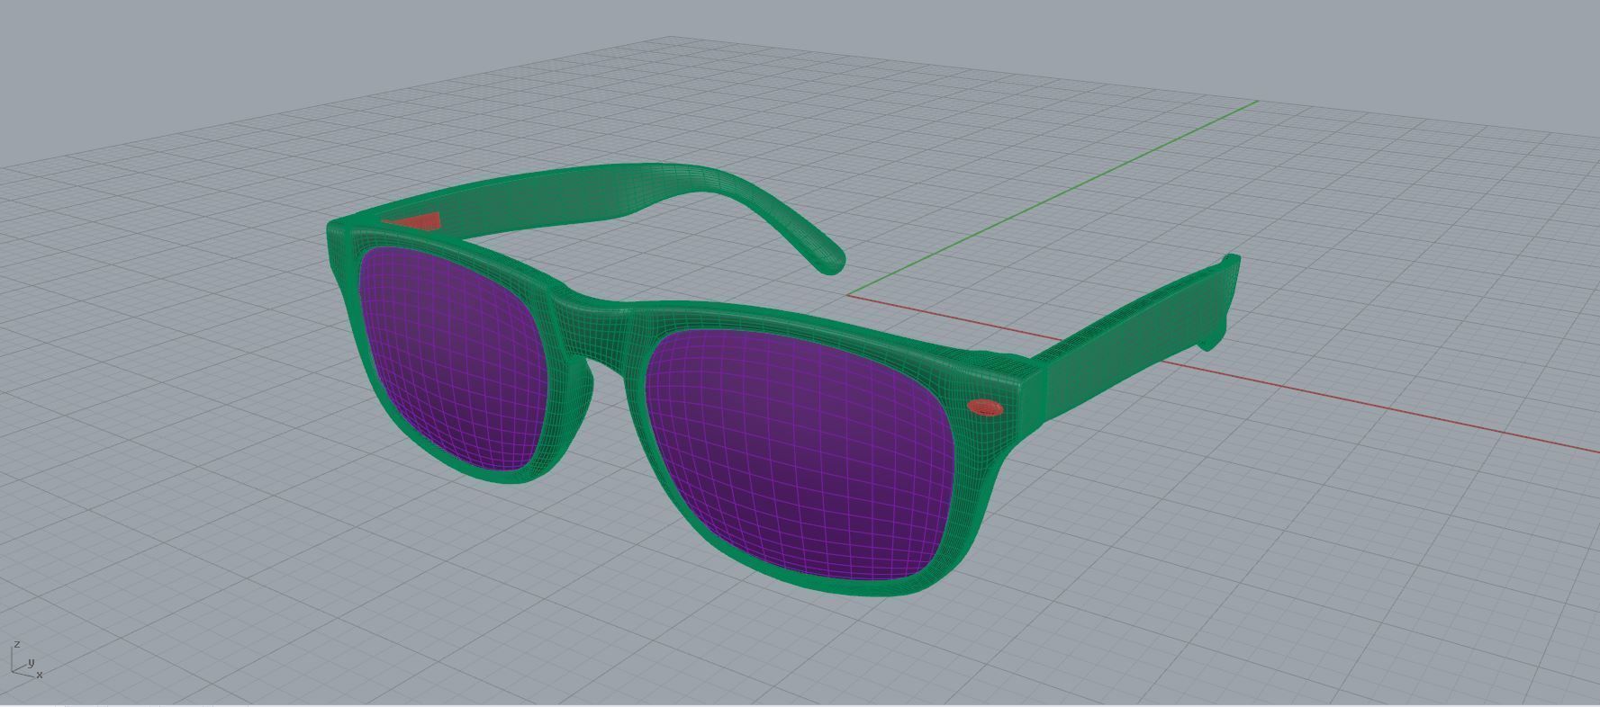Click the world XYZ axes icon
Image resolution: width=1600 pixels, height=707 pixels.
(x=25, y=661)
